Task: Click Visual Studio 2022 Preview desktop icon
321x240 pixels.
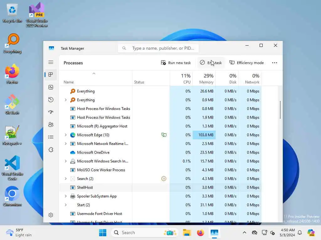Action: 37,15
